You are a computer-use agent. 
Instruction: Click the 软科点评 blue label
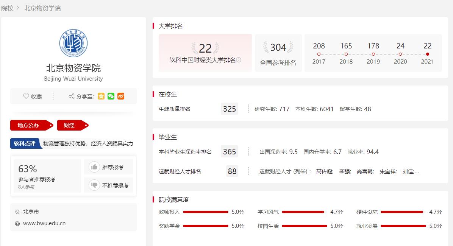click(x=25, y=143)
